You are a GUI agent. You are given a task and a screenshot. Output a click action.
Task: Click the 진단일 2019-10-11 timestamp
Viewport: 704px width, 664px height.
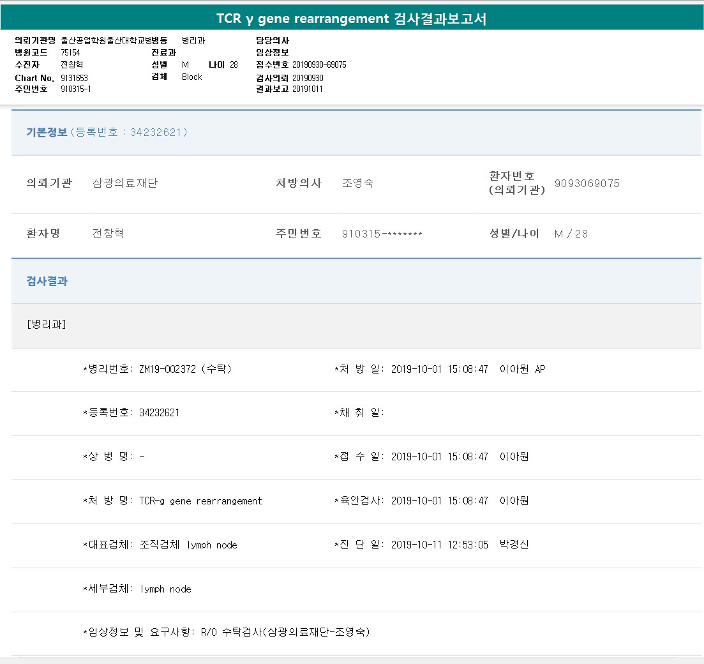tap(439, 545)
